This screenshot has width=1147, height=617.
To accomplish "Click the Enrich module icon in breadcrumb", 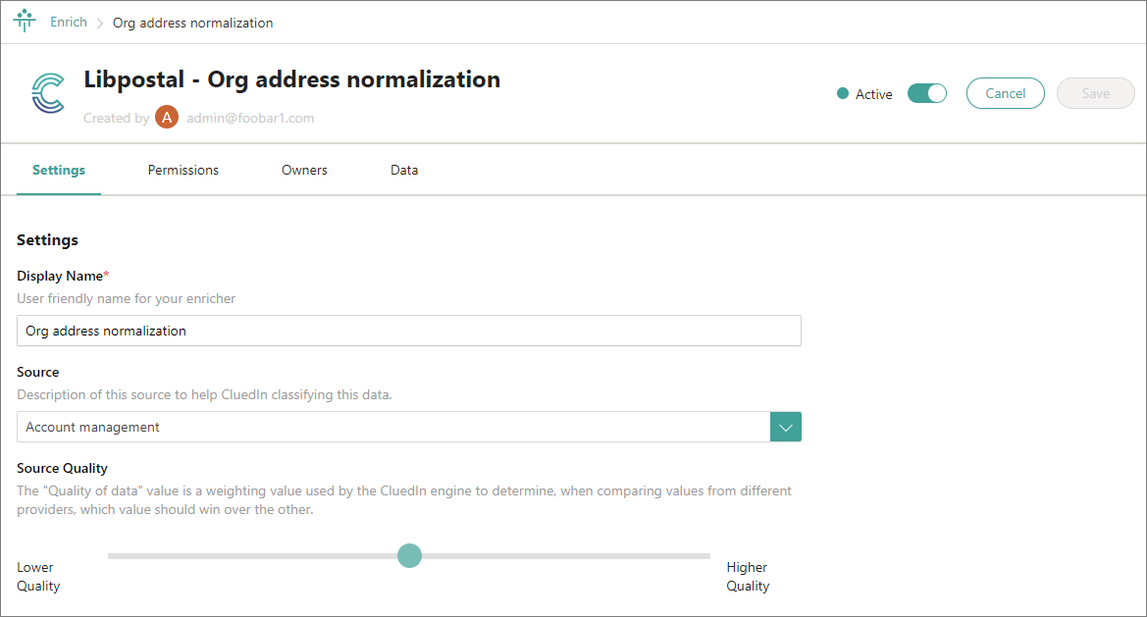I will tap(25, 22).
